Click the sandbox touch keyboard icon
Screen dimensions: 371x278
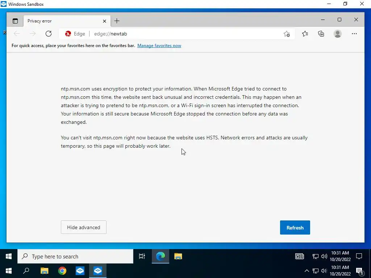[300, 256]
